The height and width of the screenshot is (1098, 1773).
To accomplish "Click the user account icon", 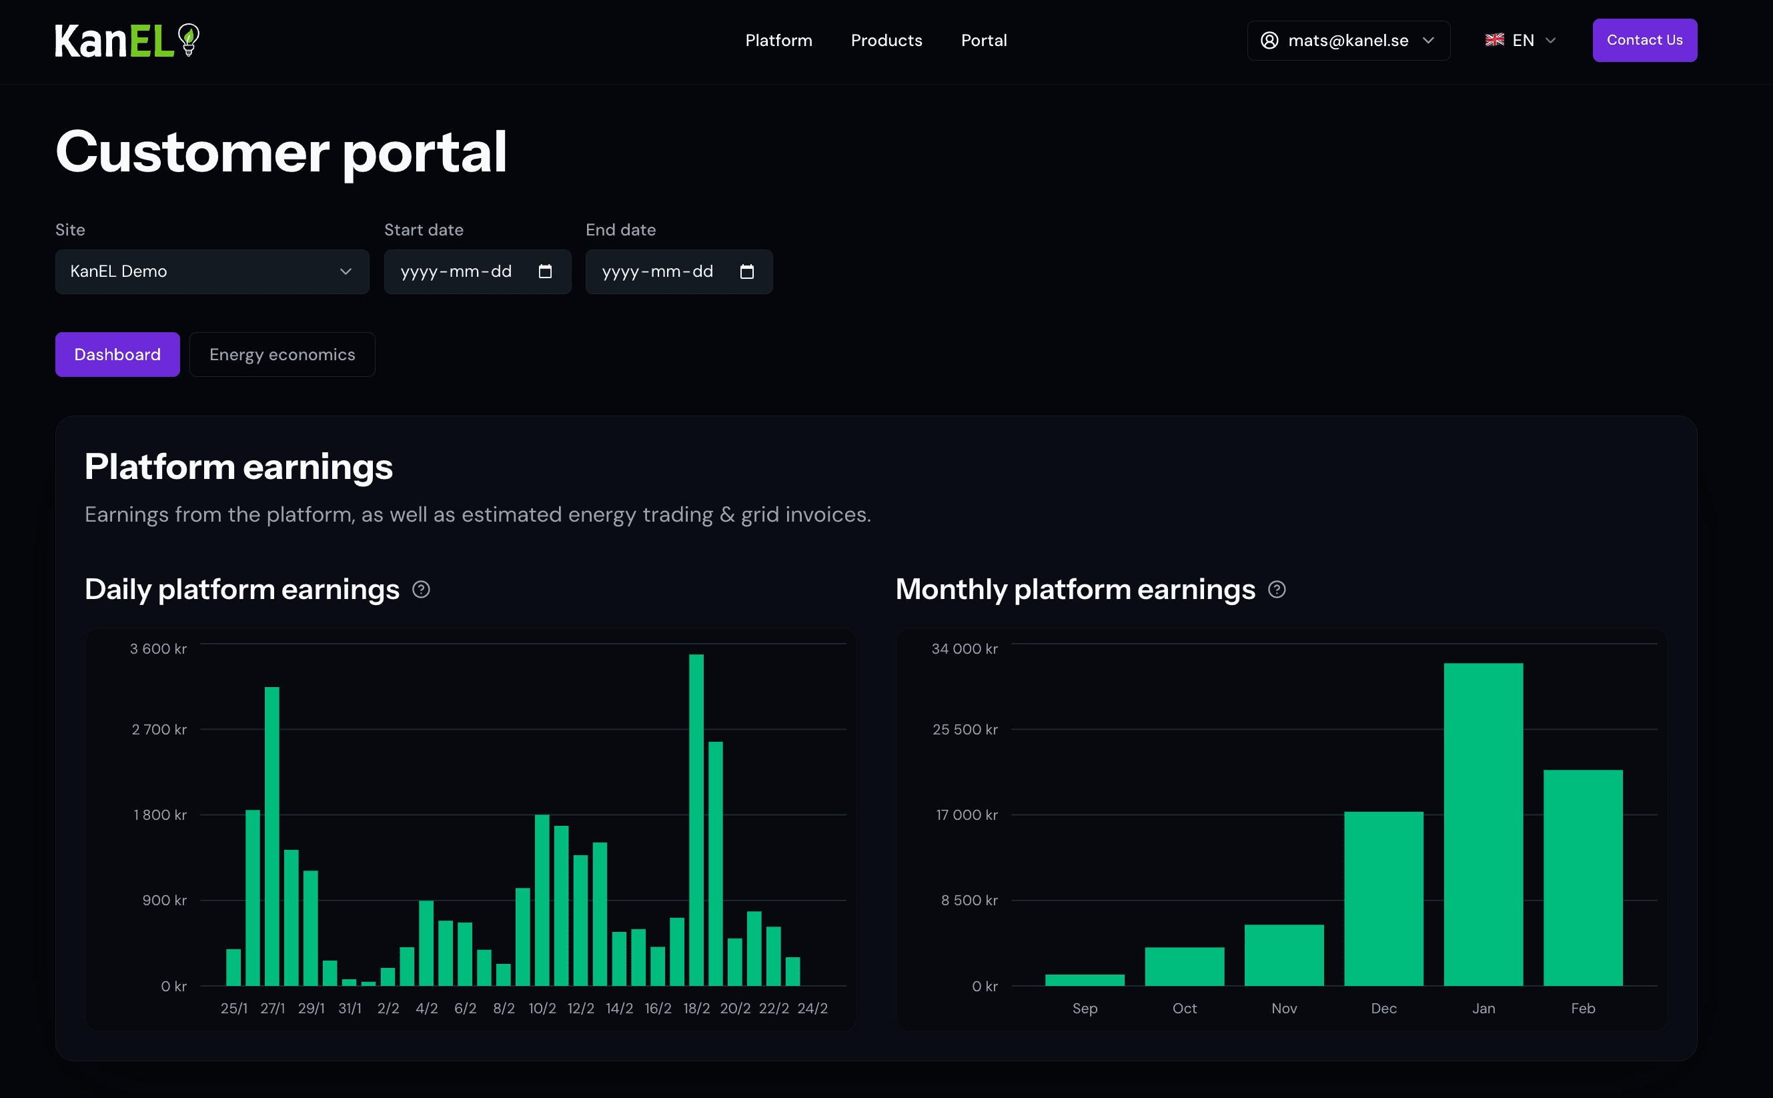I will tap(1269, 40).
